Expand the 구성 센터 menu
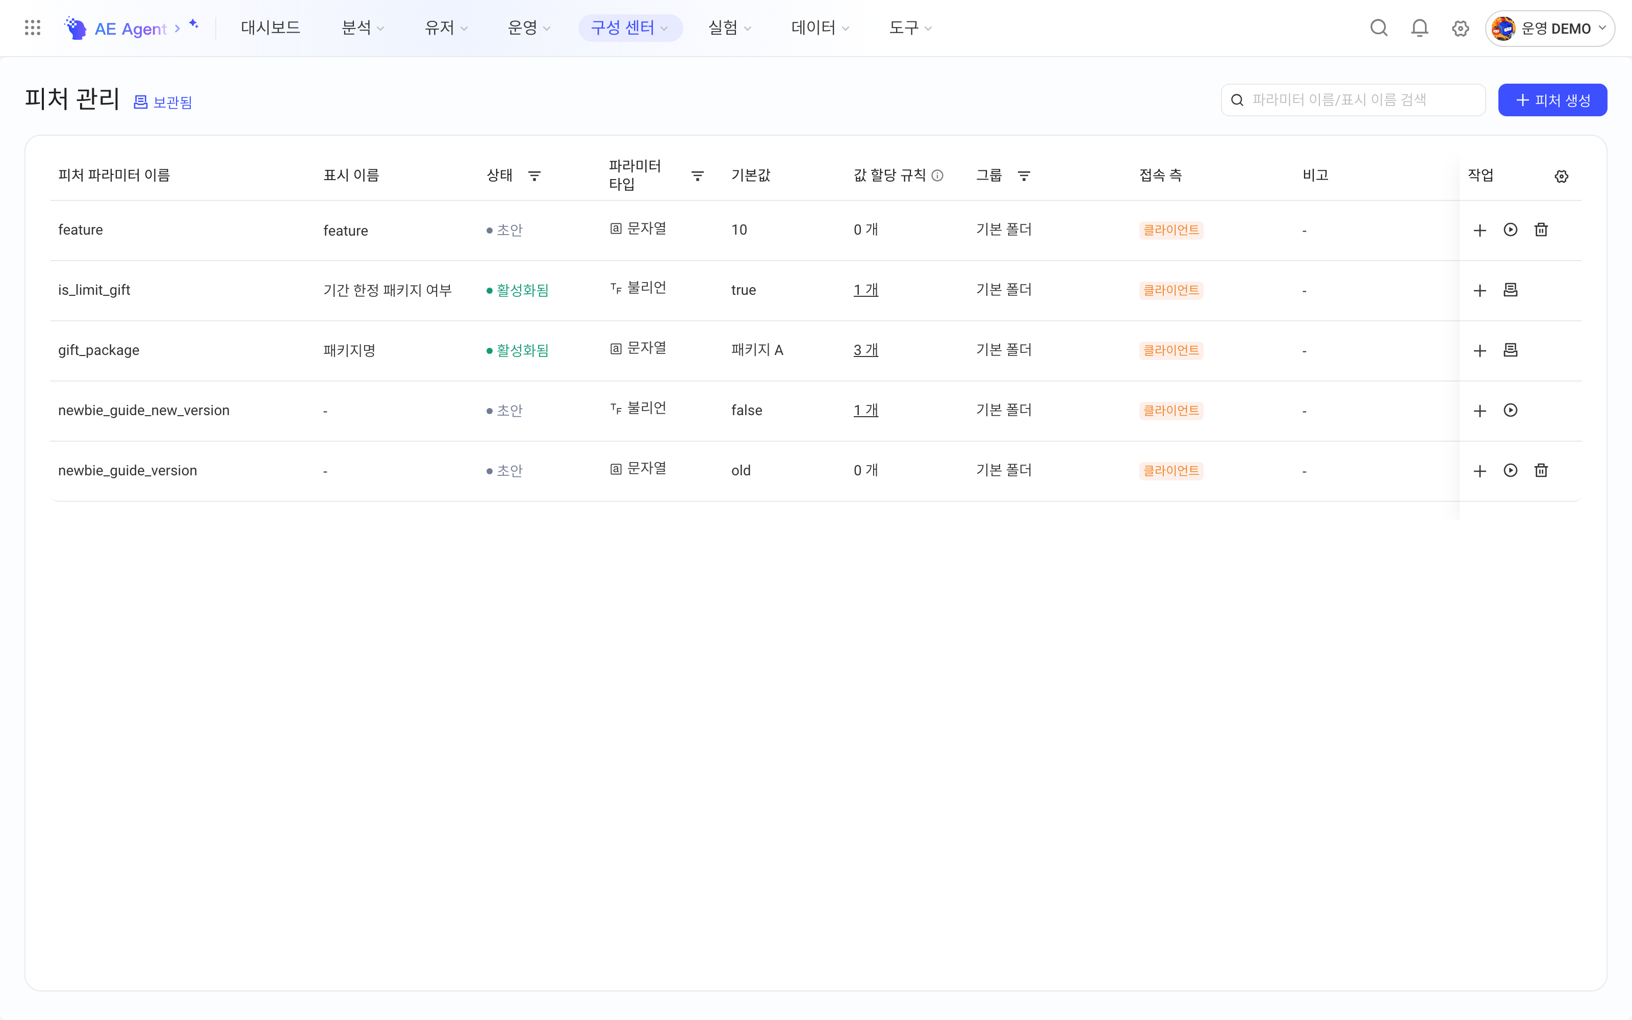The image size is (1632, 1020). [x=630, y=28]
